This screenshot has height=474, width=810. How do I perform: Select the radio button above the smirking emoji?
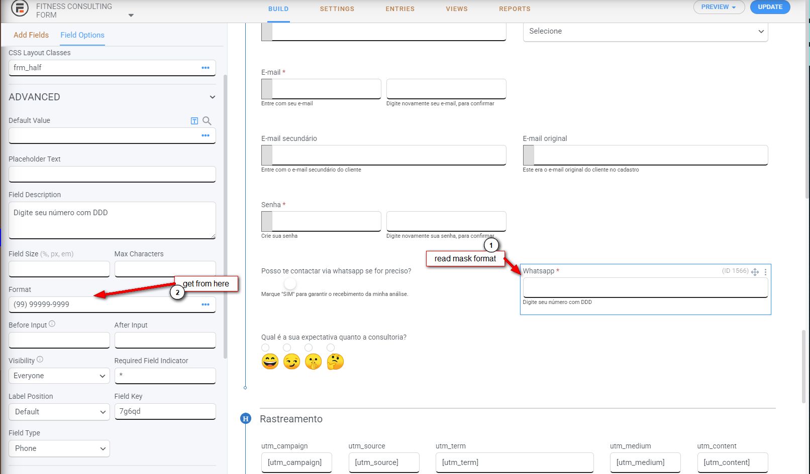[x=287, y=348]
